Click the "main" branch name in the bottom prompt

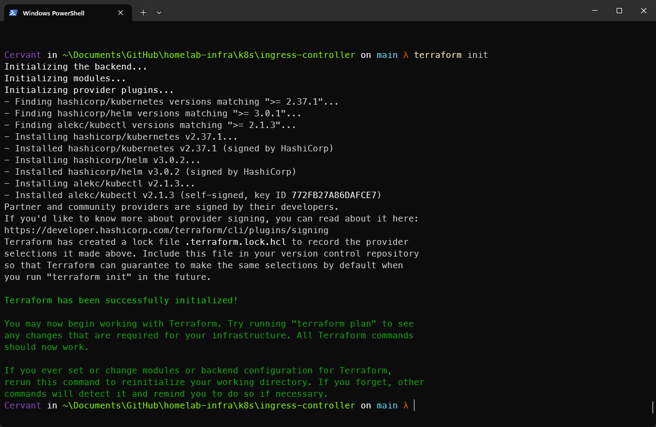pyautogui.click(x=387, y=406)
